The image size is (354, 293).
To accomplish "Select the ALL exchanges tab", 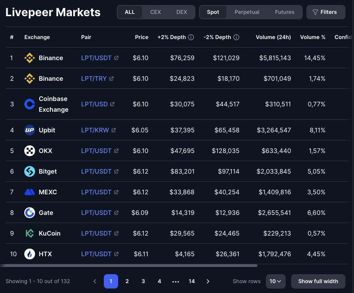I will 130,12.
